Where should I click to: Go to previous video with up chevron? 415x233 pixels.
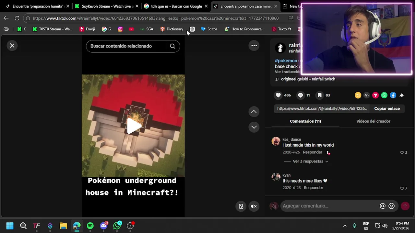click(x=254, y=112)
